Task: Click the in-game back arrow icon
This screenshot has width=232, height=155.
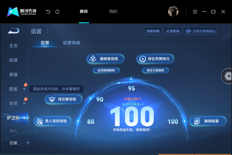Action: point(14,31)
